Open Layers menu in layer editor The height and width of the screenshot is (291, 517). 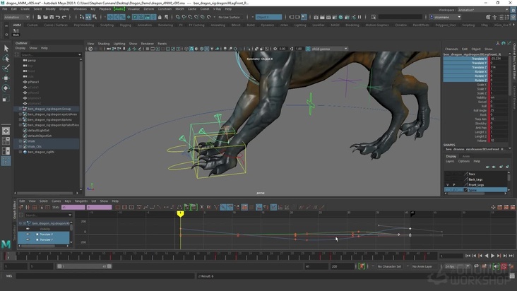point(450,161)
